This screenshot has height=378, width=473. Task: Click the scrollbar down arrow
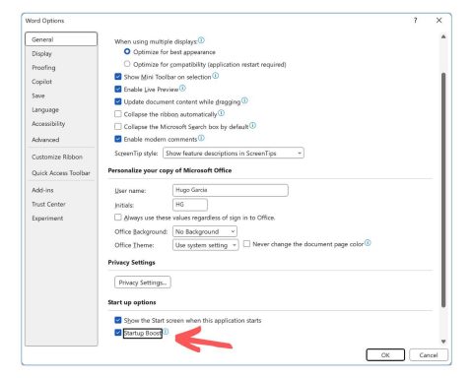click(443, 342)
